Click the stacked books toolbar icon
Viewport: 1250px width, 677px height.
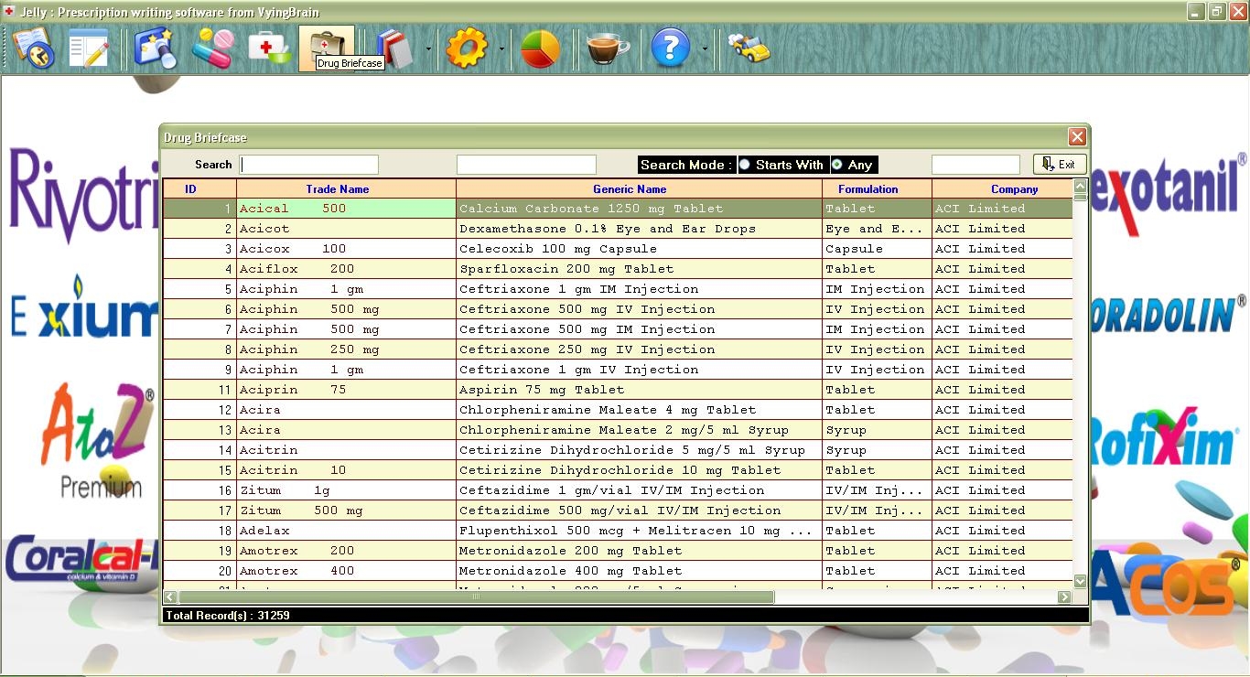pyautogui.click(x=394, y=48)
